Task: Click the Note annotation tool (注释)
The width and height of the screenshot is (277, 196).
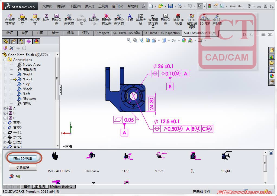Action: [130, 18]
